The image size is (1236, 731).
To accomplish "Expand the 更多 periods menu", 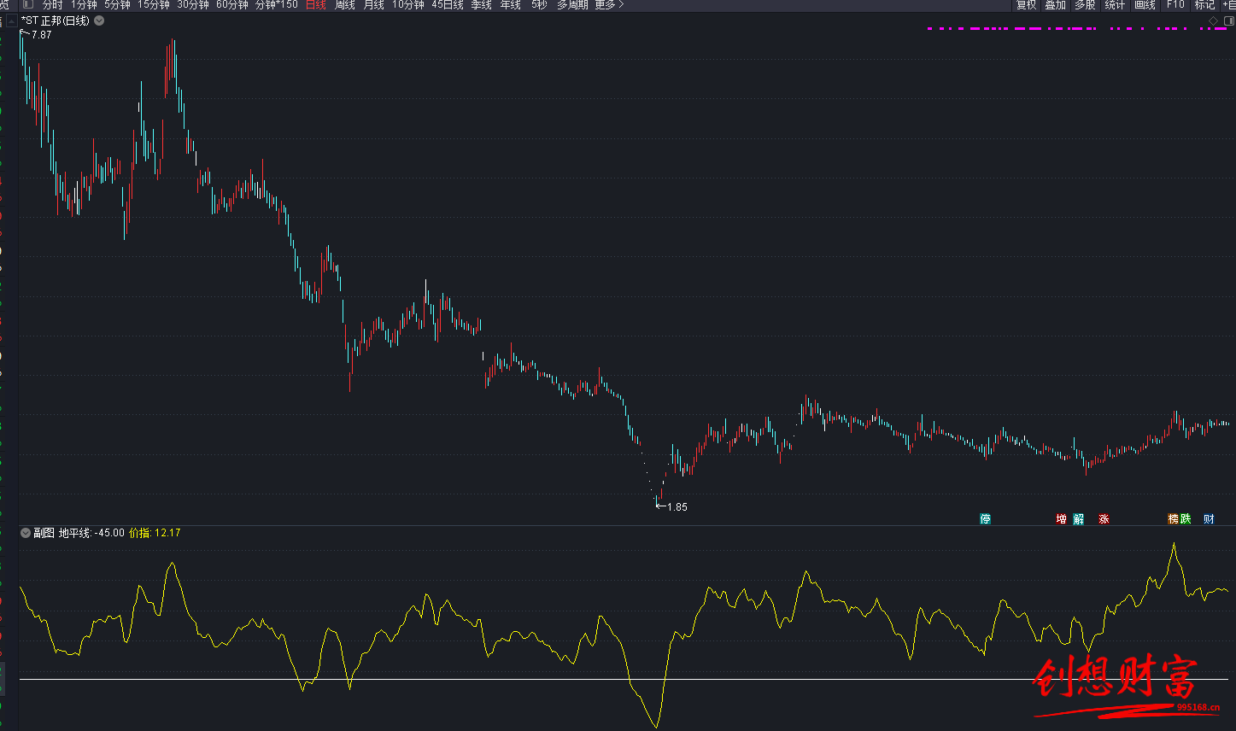I will click(x=609, y=5).
